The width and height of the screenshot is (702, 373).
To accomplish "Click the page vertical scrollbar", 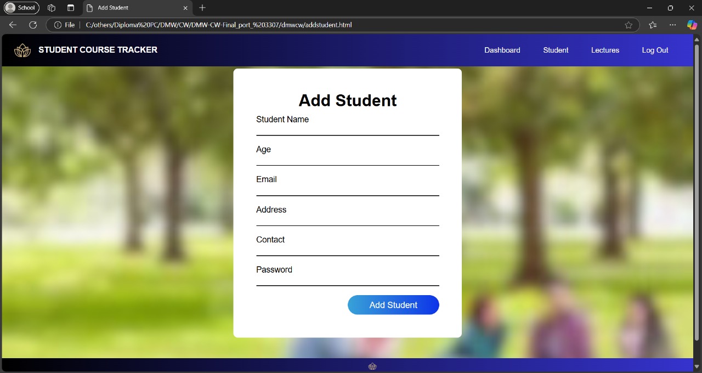I will click(697, 192).
